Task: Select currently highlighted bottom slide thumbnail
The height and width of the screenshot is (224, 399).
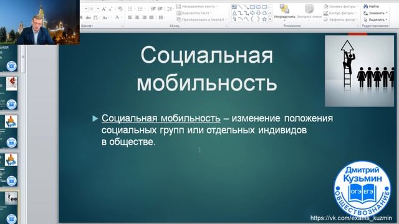Action: pyautogui.click(x=9, y=207)
